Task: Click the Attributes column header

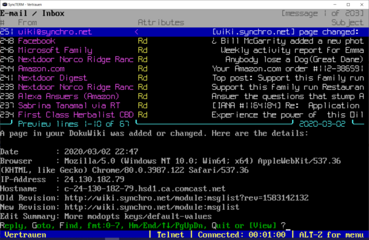Action: pos(161,23)
